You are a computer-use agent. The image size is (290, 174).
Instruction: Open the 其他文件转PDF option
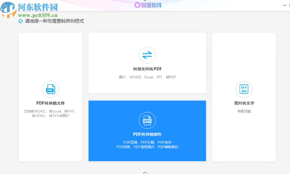tap(147, 63)
